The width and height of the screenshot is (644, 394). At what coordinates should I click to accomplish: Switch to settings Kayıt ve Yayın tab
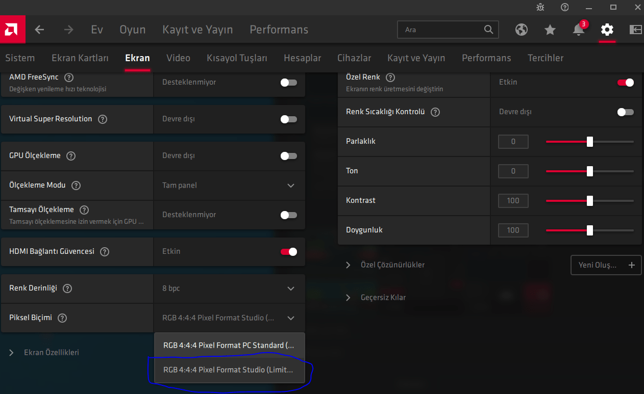click(416, 58)
